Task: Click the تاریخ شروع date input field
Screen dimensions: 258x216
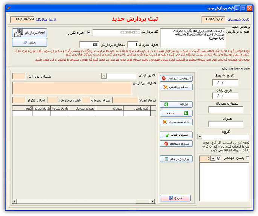Action: (225, 83)
